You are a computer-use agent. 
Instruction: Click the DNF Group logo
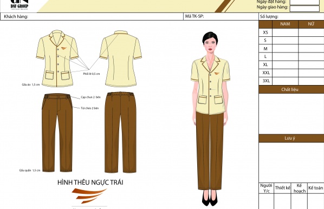(x=20, y=4)
